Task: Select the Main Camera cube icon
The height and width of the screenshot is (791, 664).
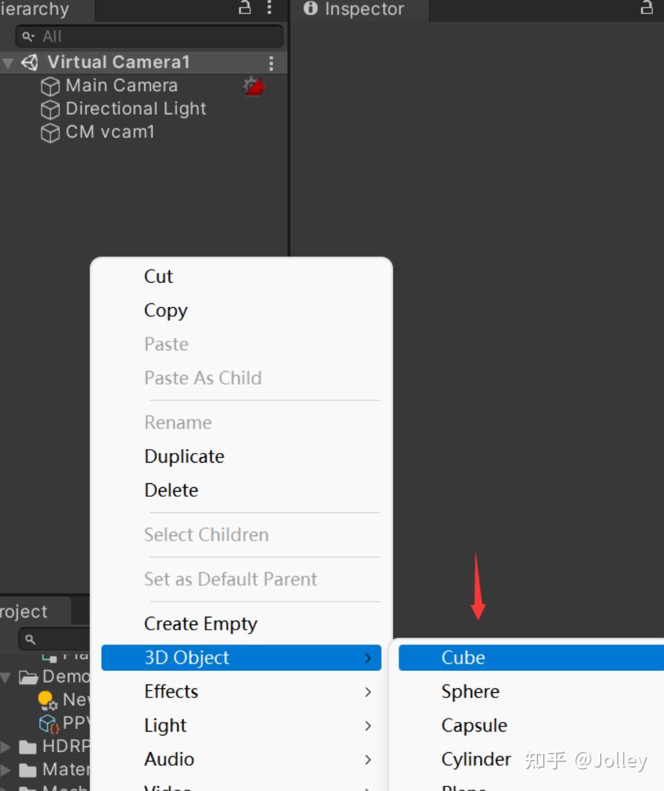Action: (50, 86)
